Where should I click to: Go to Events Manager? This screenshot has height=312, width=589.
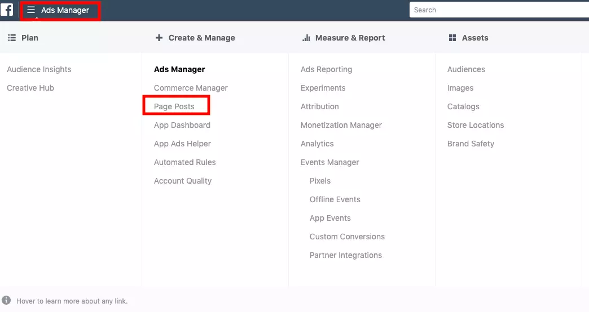[x=329, y=162]
